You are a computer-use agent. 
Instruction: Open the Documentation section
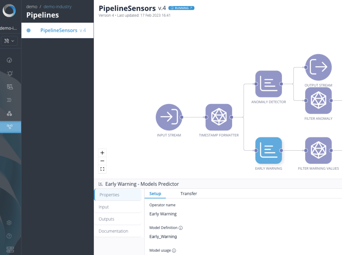click(118, 231)
